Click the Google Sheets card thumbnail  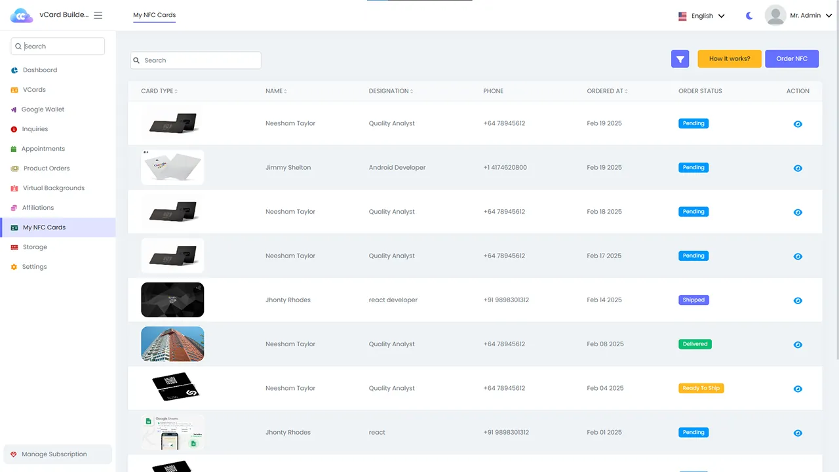pyautogui.click(x=172, y=432)
